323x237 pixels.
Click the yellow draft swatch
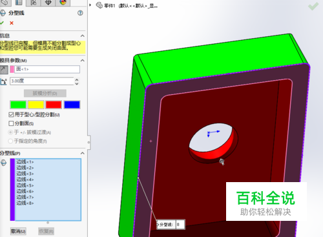[x=36, y=105]
